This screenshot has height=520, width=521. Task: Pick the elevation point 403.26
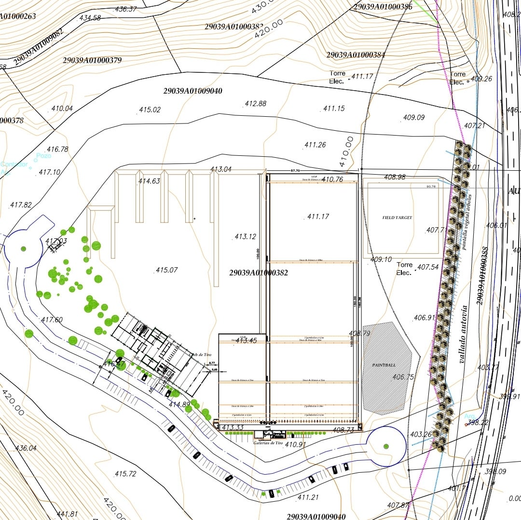pyautogui.click(x=421, y=435)
